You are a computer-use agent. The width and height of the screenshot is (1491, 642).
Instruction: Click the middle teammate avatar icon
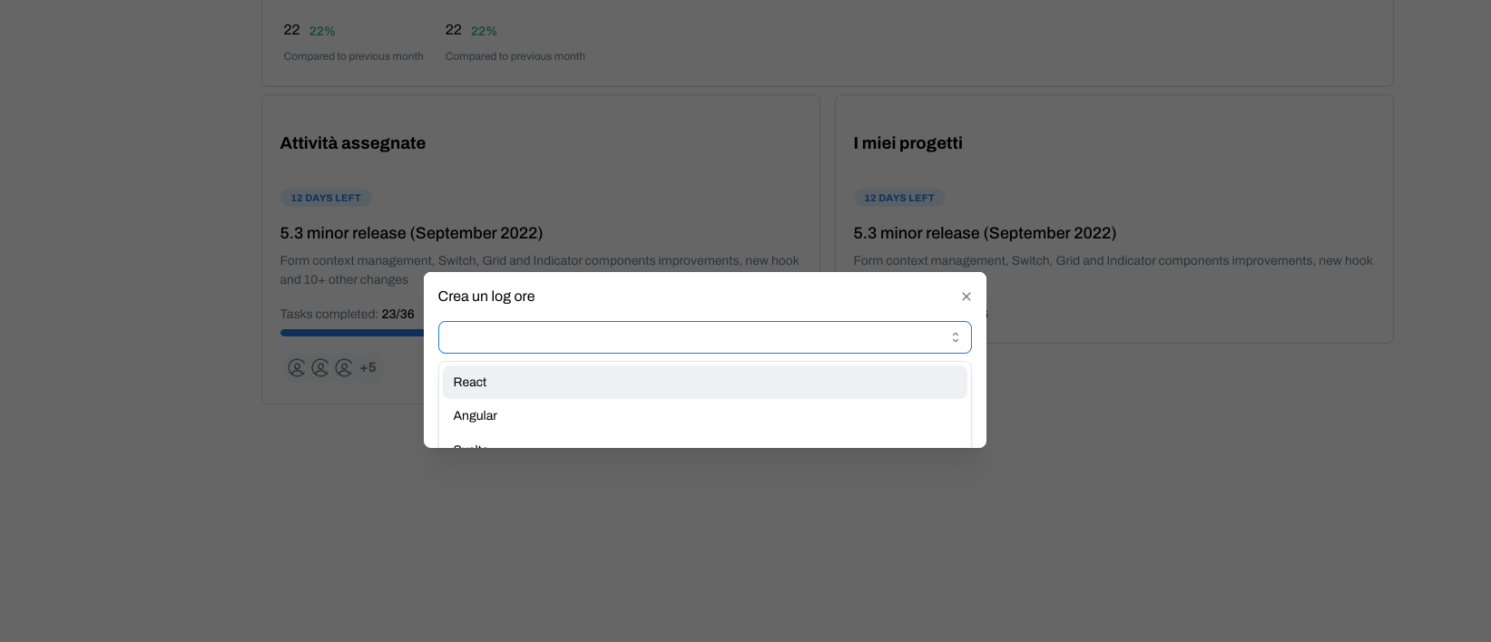tap(320, 367)
